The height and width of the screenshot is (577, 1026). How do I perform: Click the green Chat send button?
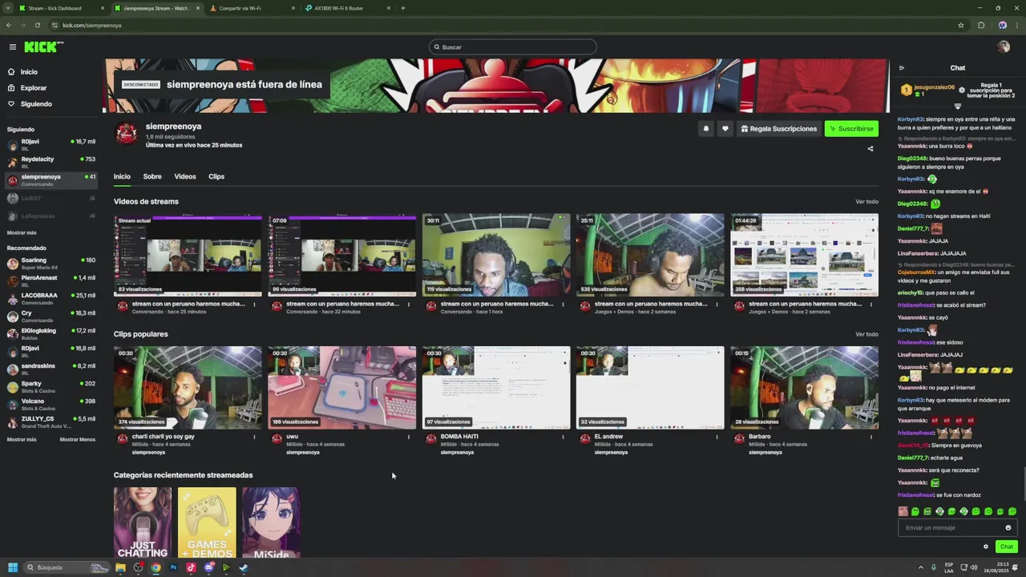point(1007,547)
